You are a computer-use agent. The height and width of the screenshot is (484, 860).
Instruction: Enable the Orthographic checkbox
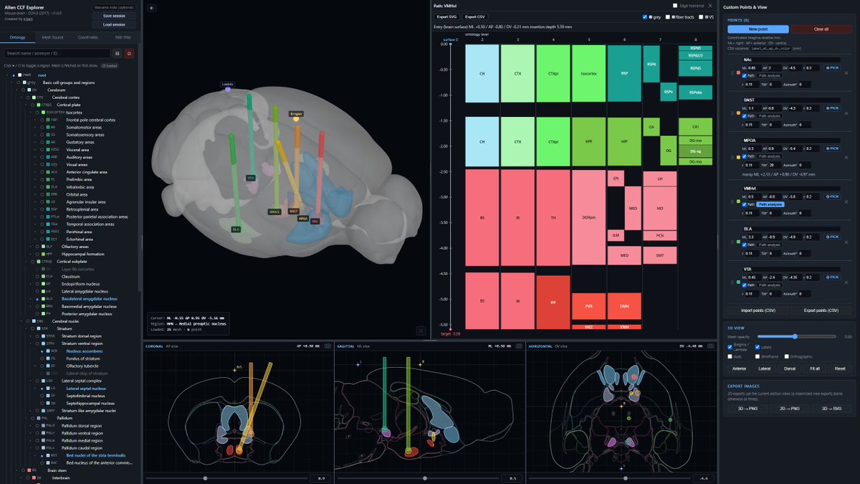(x=788, y=356)
